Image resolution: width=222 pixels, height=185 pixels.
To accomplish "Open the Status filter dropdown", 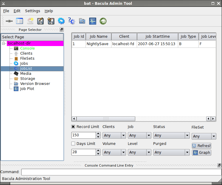I will pos(171,135).
